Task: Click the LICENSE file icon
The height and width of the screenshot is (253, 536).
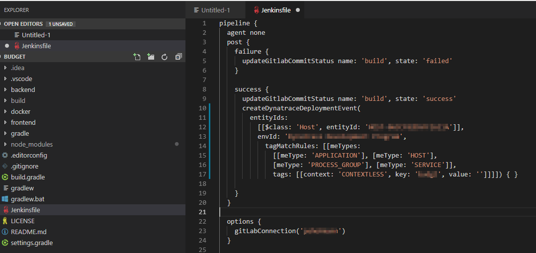Action: click(x=5, y=221)
